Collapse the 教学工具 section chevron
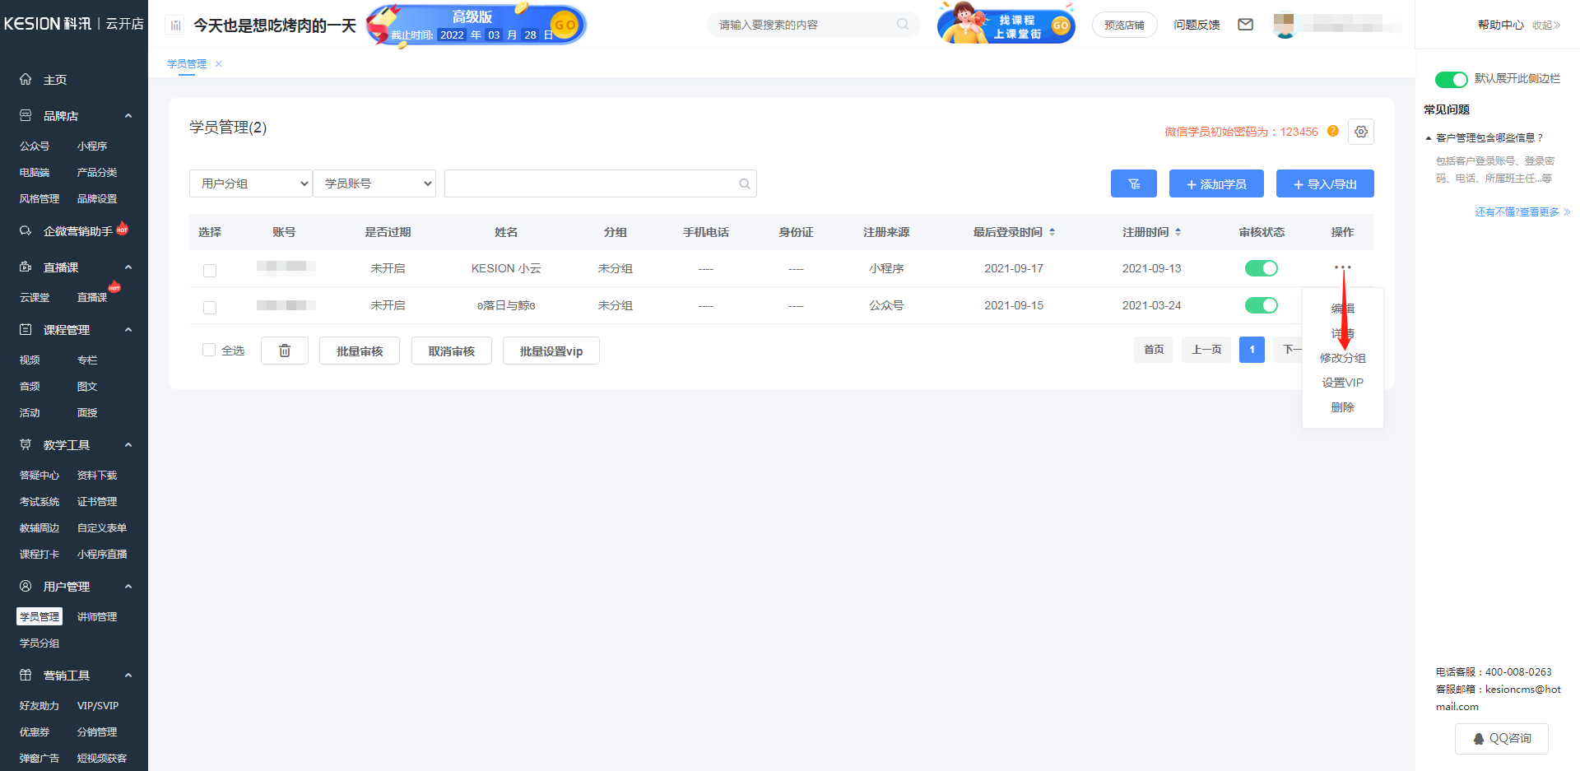The width and height of the screenshot is (1580, 771). [x=128, y=445]
